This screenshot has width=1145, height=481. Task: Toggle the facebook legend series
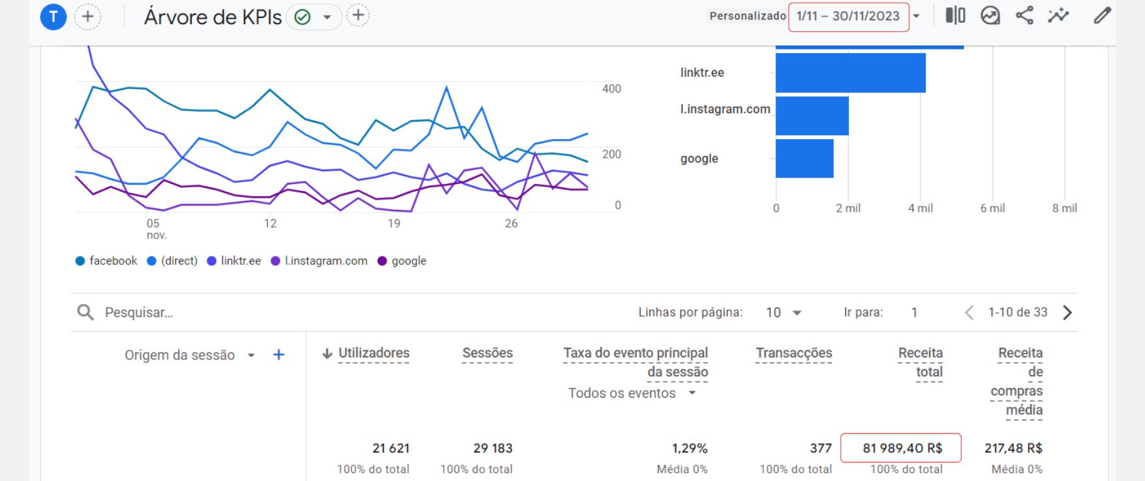(107, 261)
